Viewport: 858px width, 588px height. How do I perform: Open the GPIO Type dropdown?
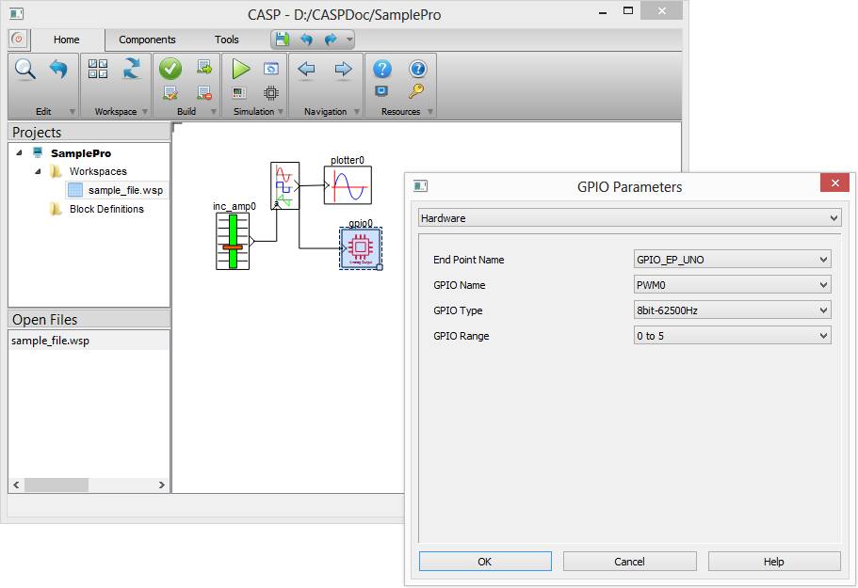pyautogui.click(x=732, y=310)
